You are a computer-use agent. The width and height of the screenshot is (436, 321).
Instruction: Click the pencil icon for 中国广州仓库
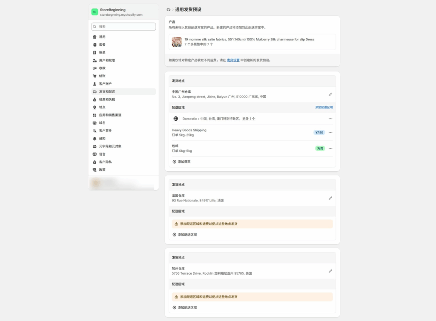tap(330, 94)
